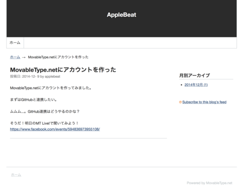
Task: Open Subscribe to this blog's feed link
Action: pyautogui.click(x=204, y=102)
